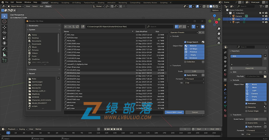Open the Object properties tab
This screenshot has width=269, height=140.
tap(225, 85)
